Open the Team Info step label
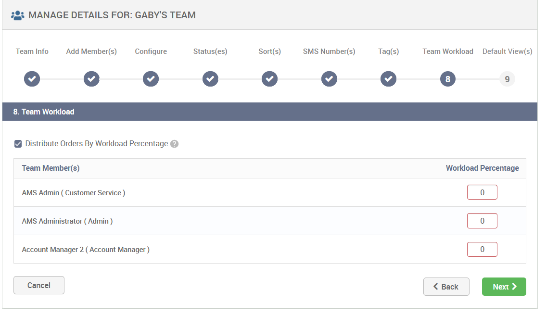 pyautogui.click(x=32, y=51)
